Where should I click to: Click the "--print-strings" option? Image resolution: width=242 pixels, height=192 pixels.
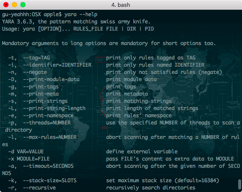pyautogui.click(x=45, y=101)
